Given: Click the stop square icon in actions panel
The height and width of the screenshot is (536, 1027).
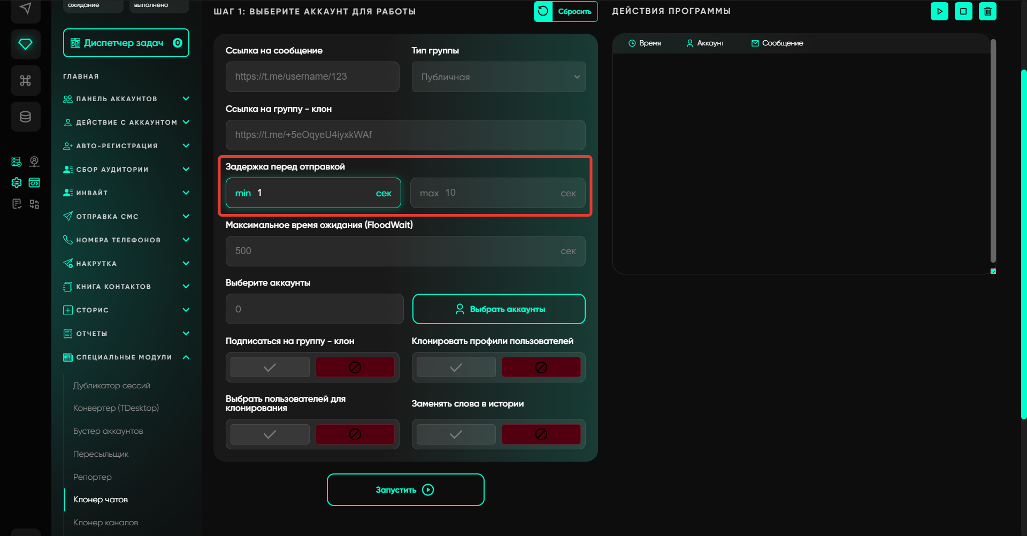Looking at the screenshot, I should 963,11.
